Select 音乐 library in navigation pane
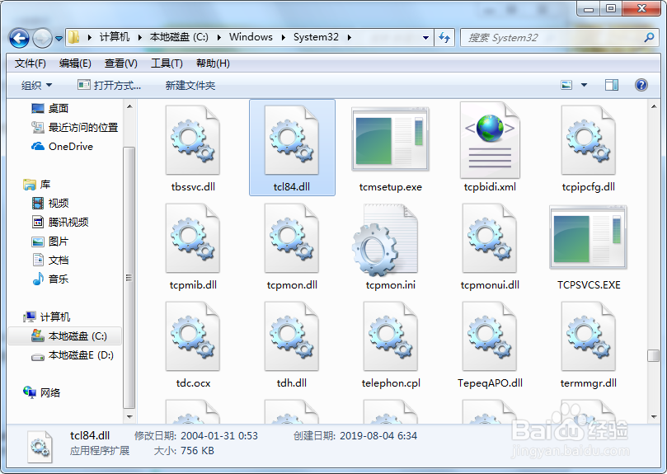 [49, 279]
